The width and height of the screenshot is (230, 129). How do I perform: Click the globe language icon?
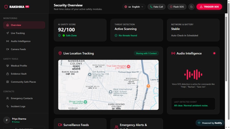point(126,7)
